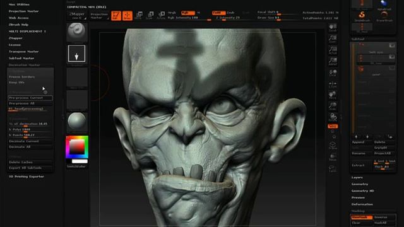The width and height of the screenshot is (404, 227).
Task: Toggle the L.Sym icon
Action: coord(333,84)
